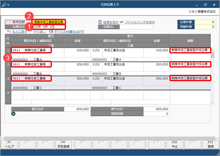This screenshot has height=156, width=220.
Task: Click F10 中止 button
Action: (175, 144)
